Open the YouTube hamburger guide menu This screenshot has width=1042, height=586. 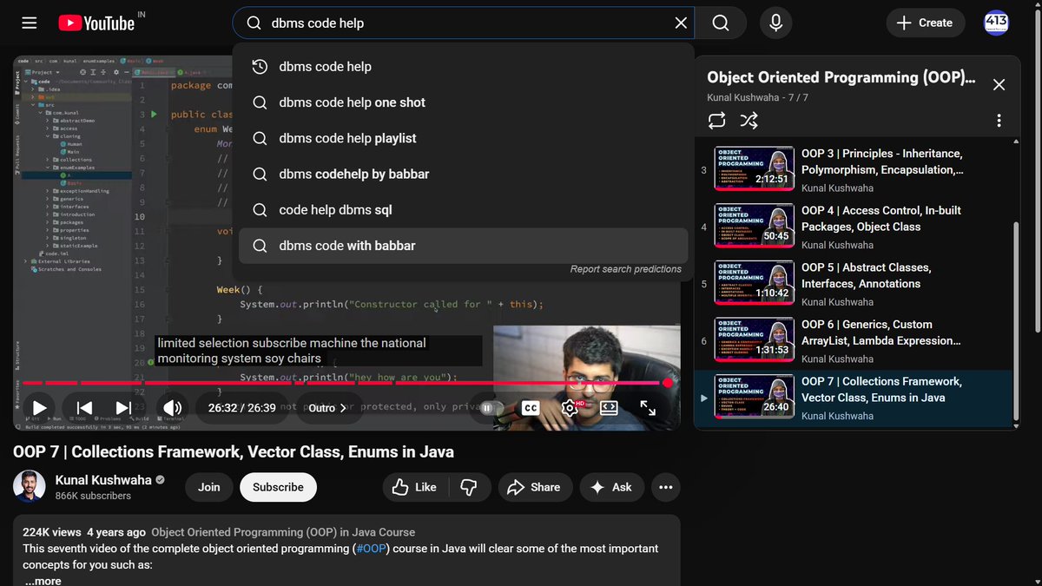pos(30,23)
